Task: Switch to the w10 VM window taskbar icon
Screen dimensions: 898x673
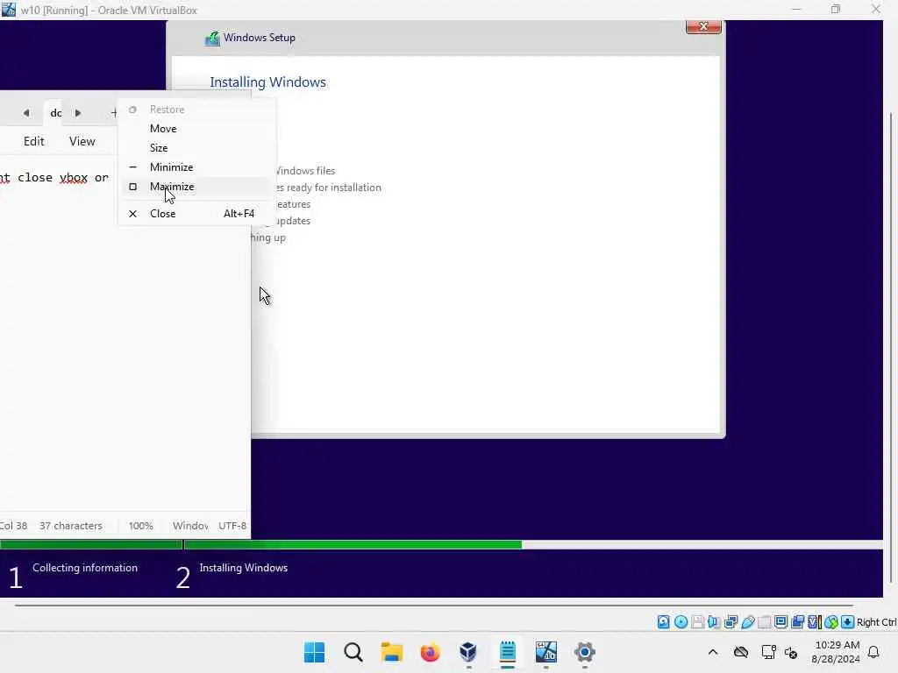Action: pyautogui.click(x=545, y=652)
